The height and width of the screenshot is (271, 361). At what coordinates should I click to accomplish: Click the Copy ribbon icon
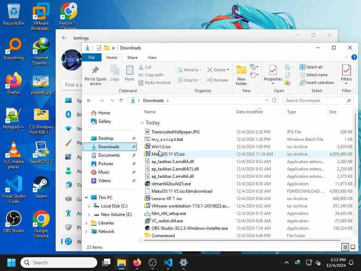click(x=115, y=70)
